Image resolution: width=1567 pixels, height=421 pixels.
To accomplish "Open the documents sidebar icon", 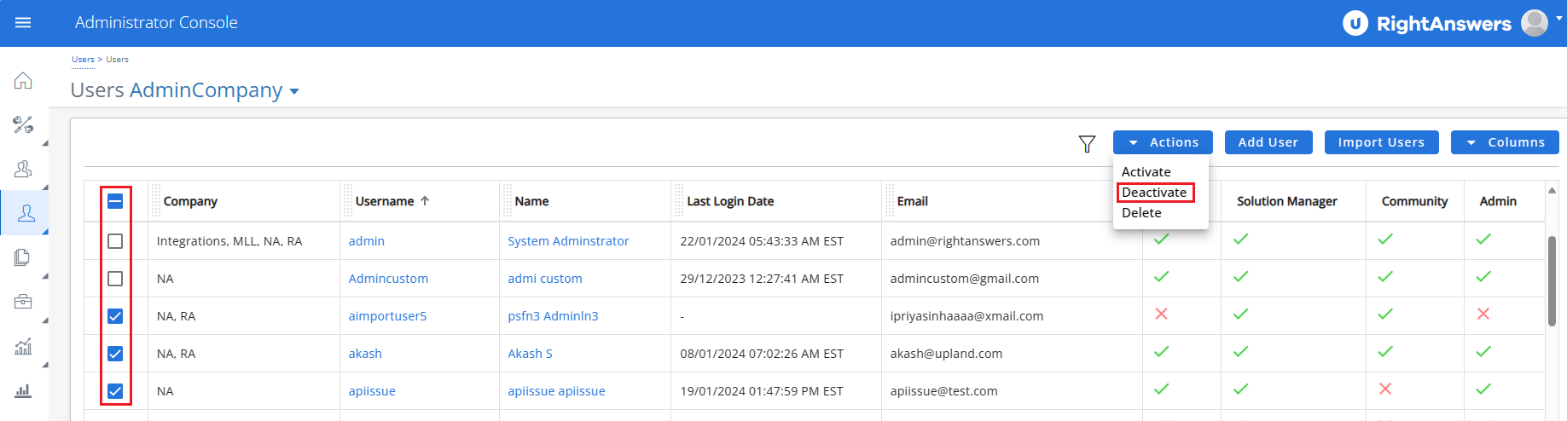I will pos(23,257).
